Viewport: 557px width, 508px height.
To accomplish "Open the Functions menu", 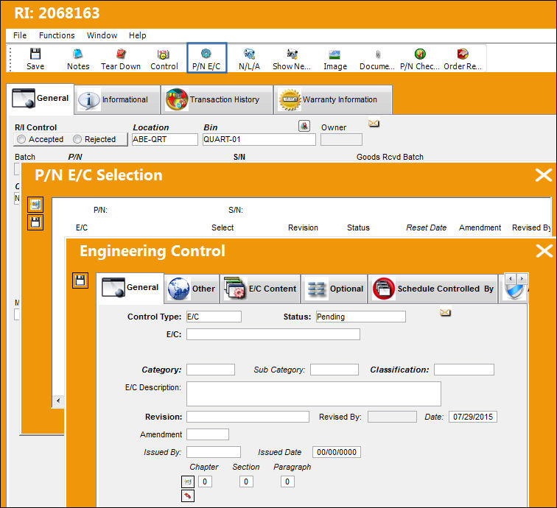I will (57, 35).
